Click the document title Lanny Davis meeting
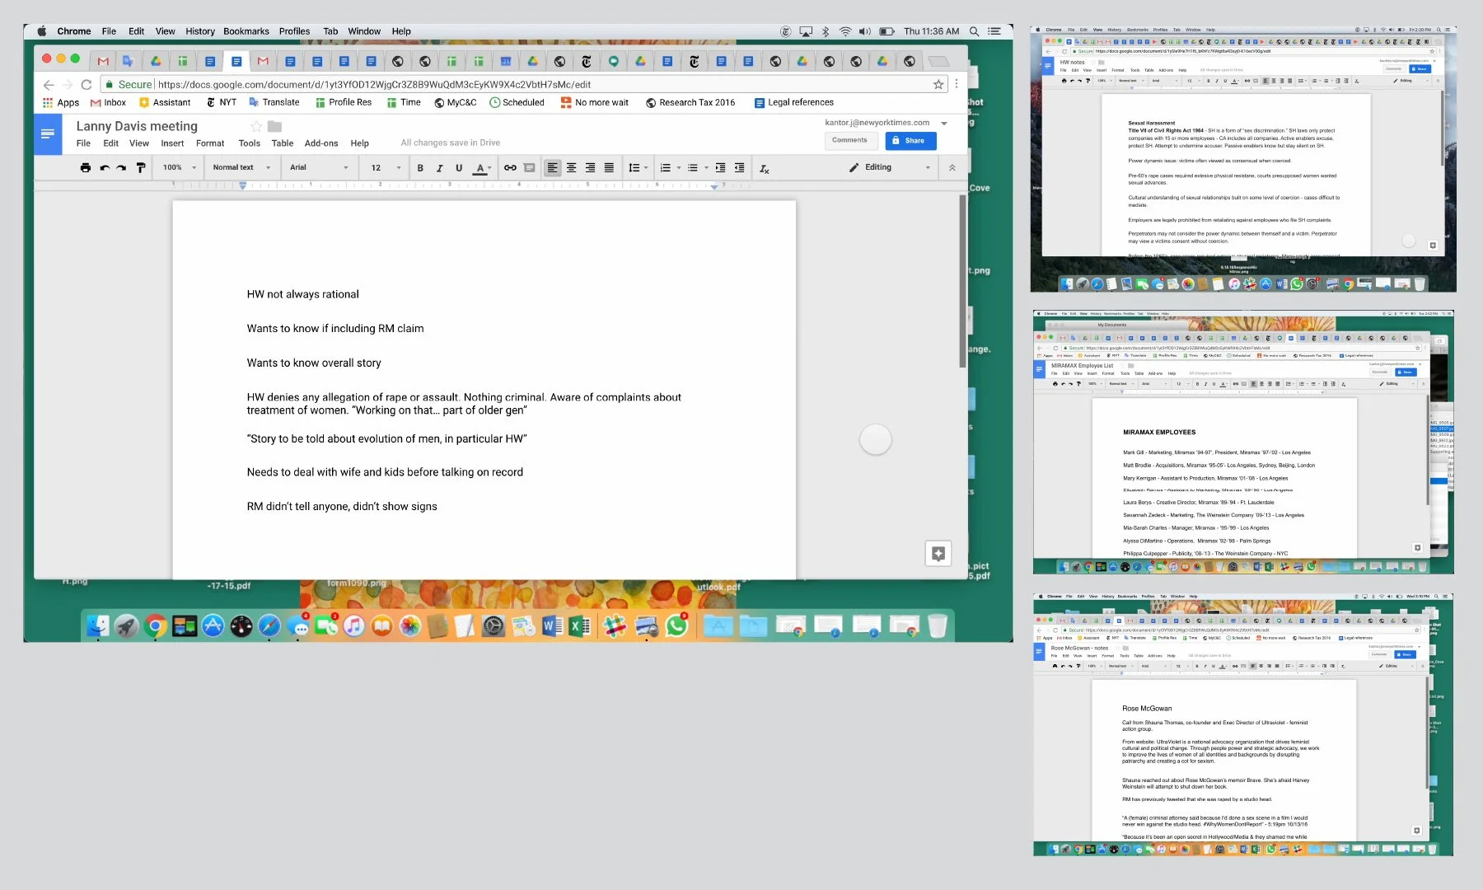Viewport: 1483px width, 890px height. [x=137, y=126]
